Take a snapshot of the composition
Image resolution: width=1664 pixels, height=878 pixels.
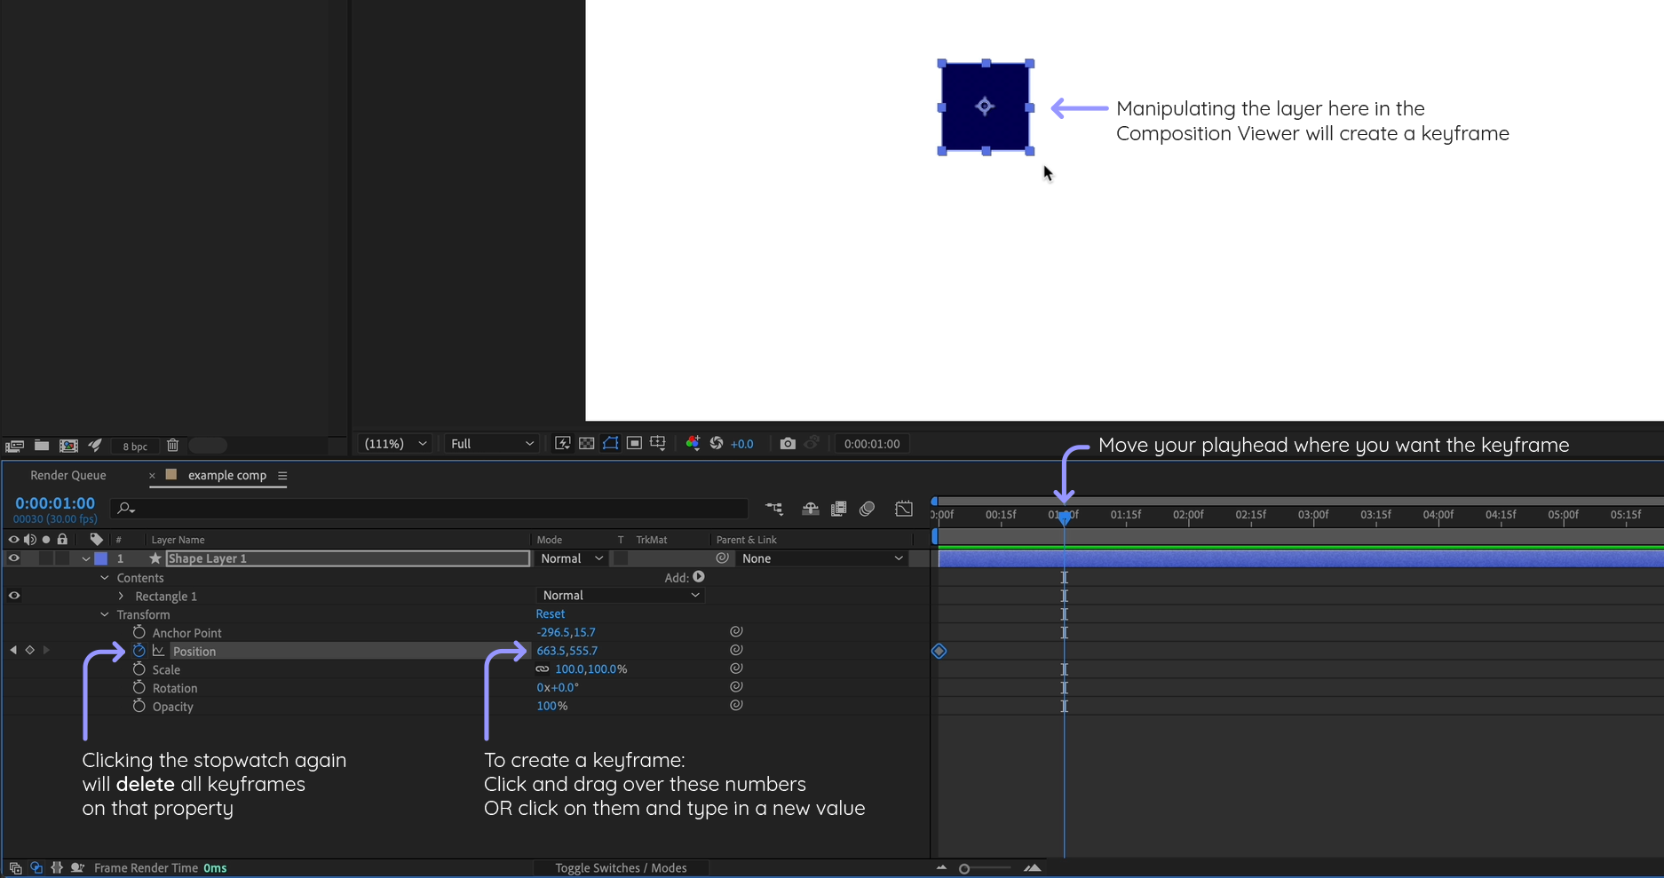pos(788,443)
